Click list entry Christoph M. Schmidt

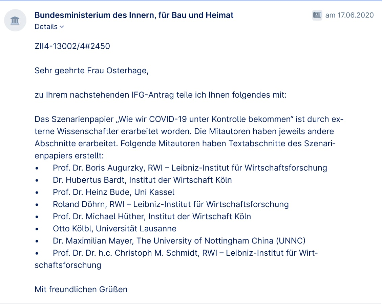pyautogui.click(x=185, y=253)
